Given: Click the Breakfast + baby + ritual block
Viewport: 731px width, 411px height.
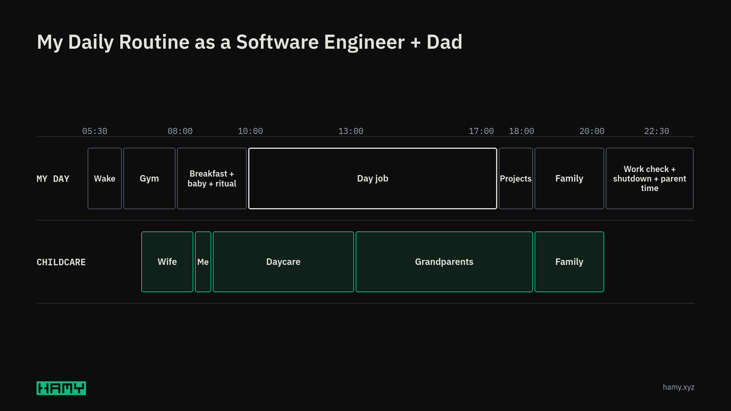Looking at the screenshot, I should click(212, 178).
